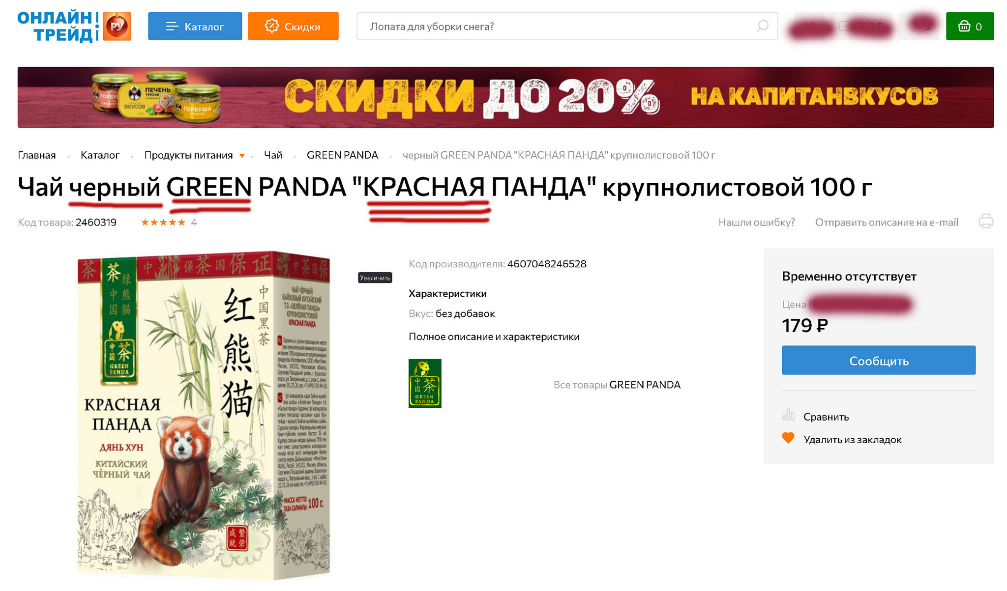Click the Онлайн Трейд logo

[x=74, y=26]
